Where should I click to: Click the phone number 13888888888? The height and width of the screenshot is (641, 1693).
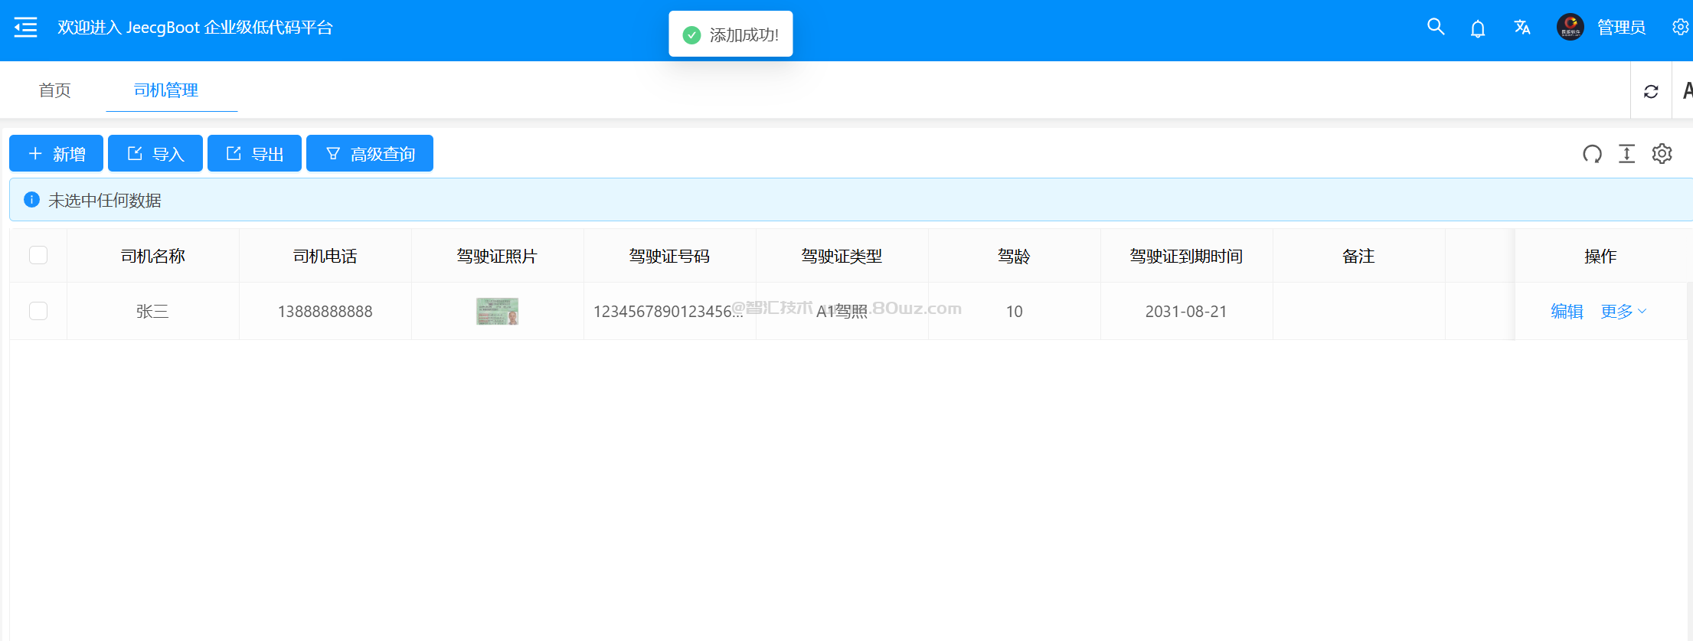(325, 312)
